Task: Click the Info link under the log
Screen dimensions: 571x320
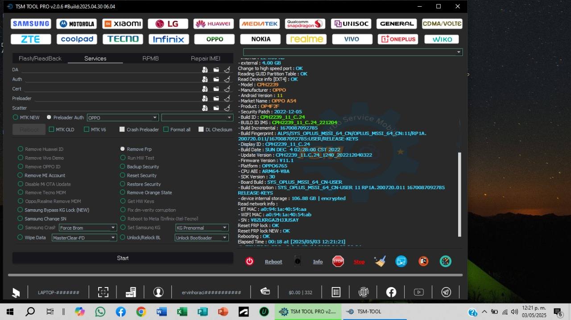Action: 318,262
